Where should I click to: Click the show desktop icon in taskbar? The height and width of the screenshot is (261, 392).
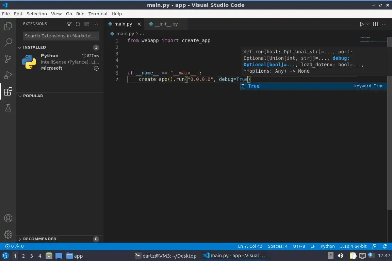59,256
